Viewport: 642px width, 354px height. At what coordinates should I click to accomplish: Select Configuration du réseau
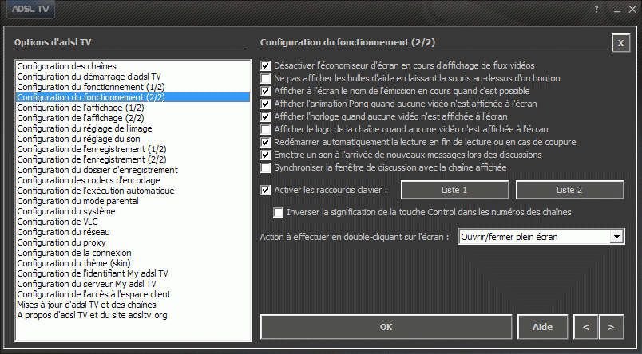[133, 232]
